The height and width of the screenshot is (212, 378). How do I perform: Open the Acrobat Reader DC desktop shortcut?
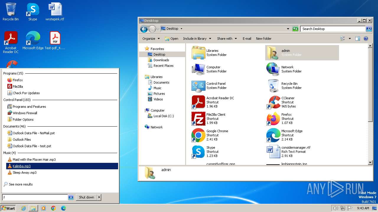click(11, 42)
